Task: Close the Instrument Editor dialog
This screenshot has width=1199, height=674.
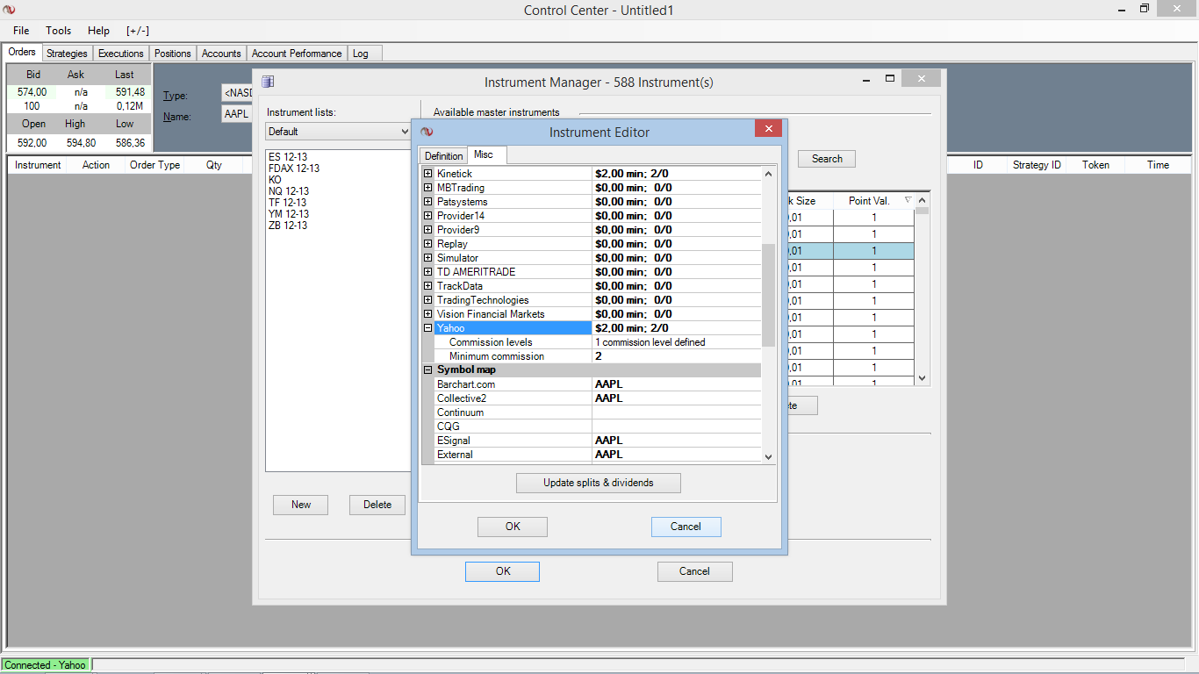Action: coord(767,130)
